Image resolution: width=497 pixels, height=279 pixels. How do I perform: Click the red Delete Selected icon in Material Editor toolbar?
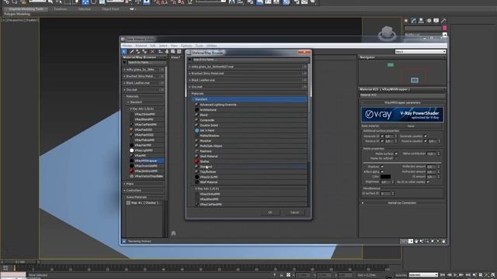(152, 52)
